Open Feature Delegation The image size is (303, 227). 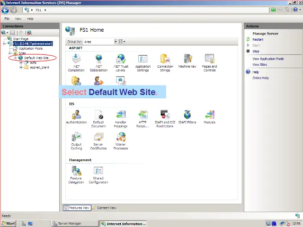76,175
